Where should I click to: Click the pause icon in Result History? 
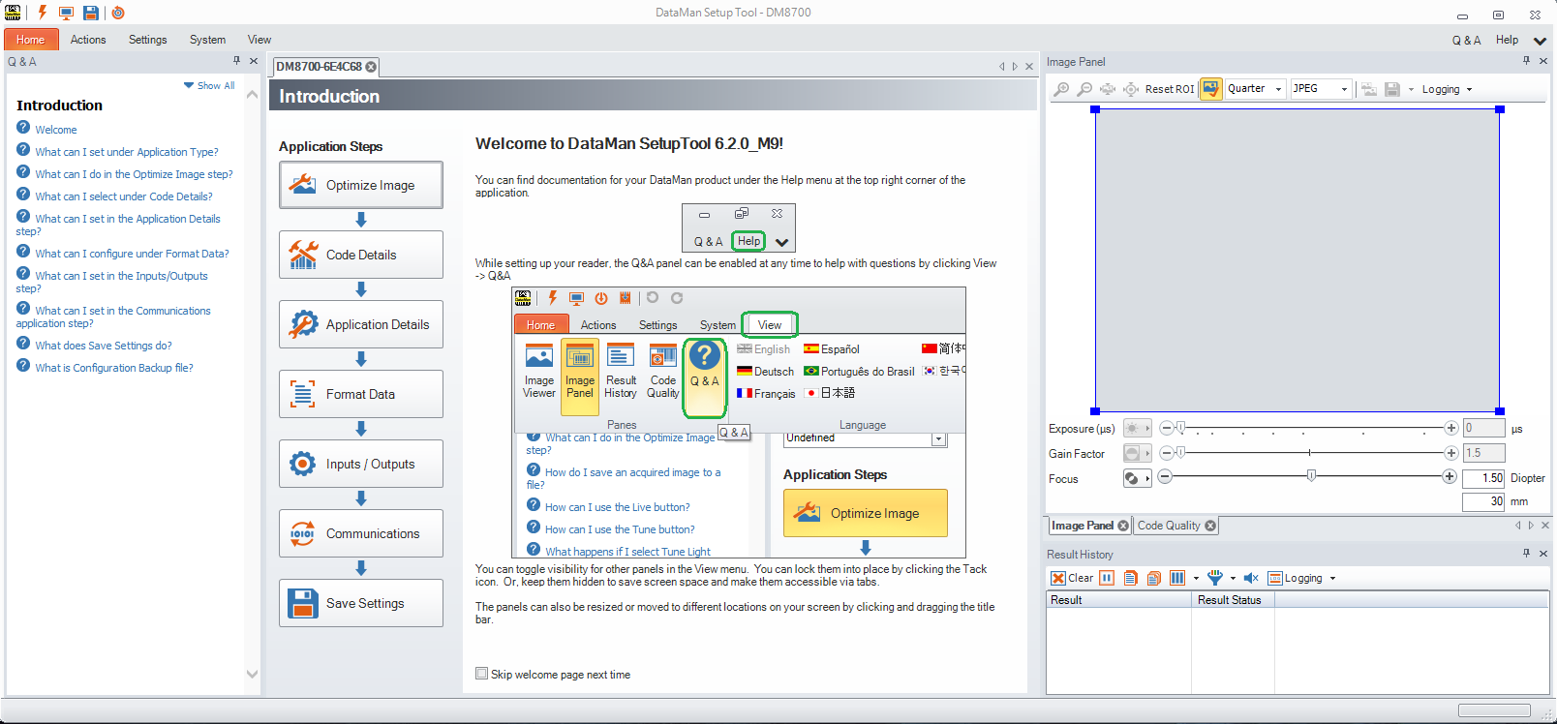[x=1107, y=578]
